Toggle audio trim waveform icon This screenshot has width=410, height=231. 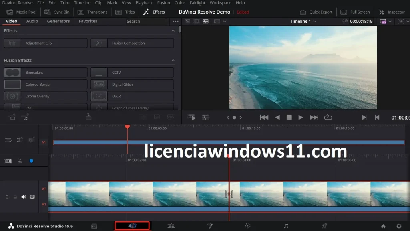pyautogui.click(x=31, y=140)
